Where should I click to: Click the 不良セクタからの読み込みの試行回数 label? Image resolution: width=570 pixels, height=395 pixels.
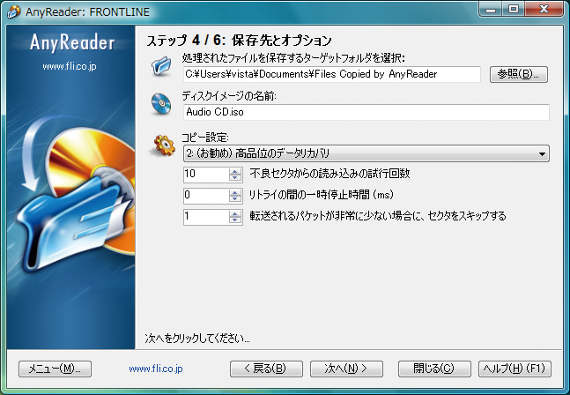(x=329, y=174)
